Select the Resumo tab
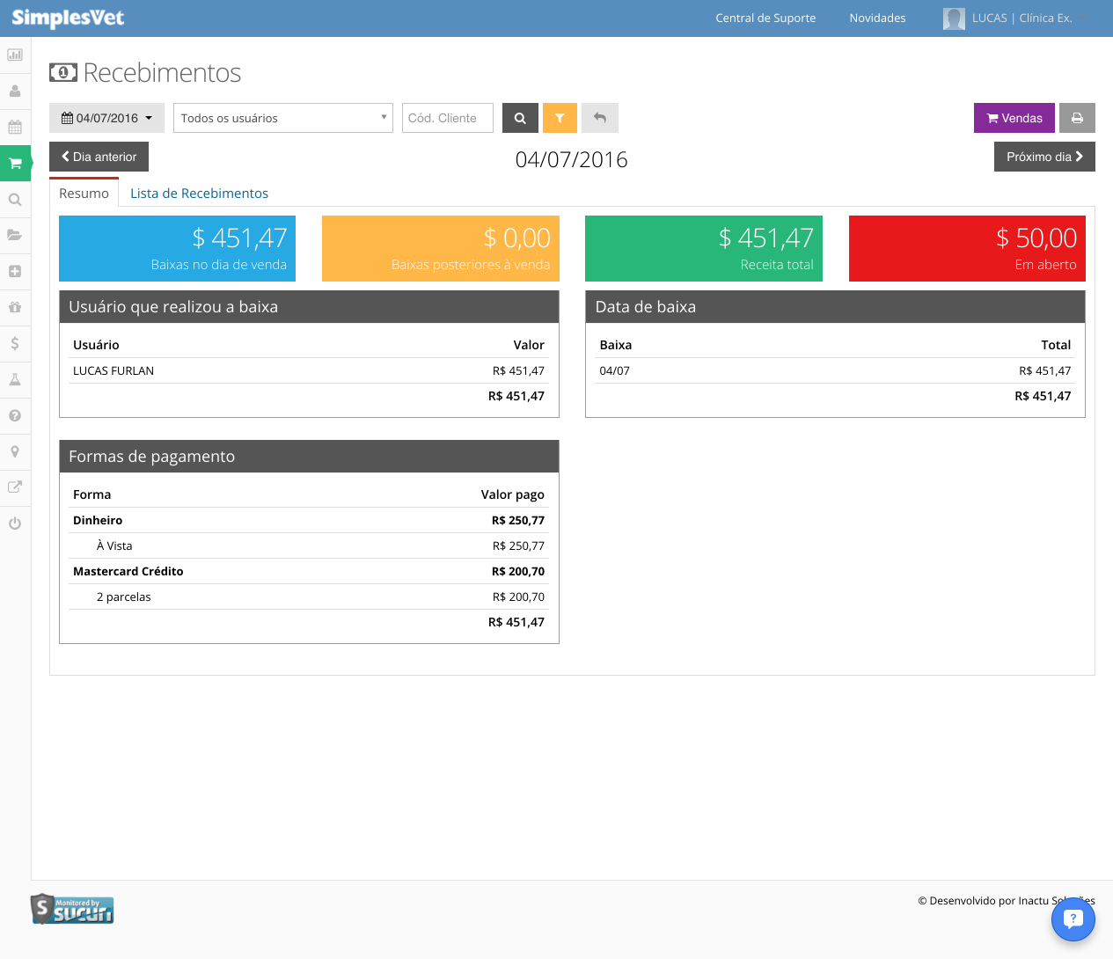Viewport: 1113px width, 959px height. pos(84,194)
